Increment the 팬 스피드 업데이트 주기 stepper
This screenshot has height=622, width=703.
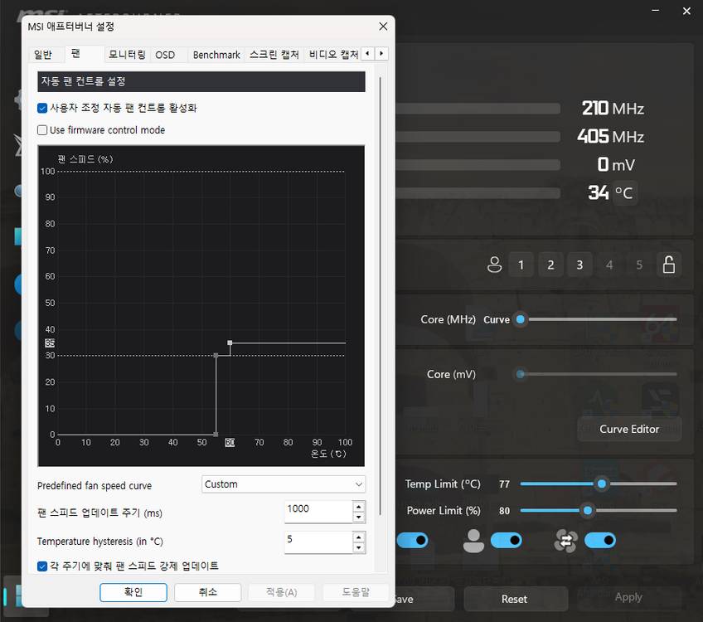click(359, 508)
